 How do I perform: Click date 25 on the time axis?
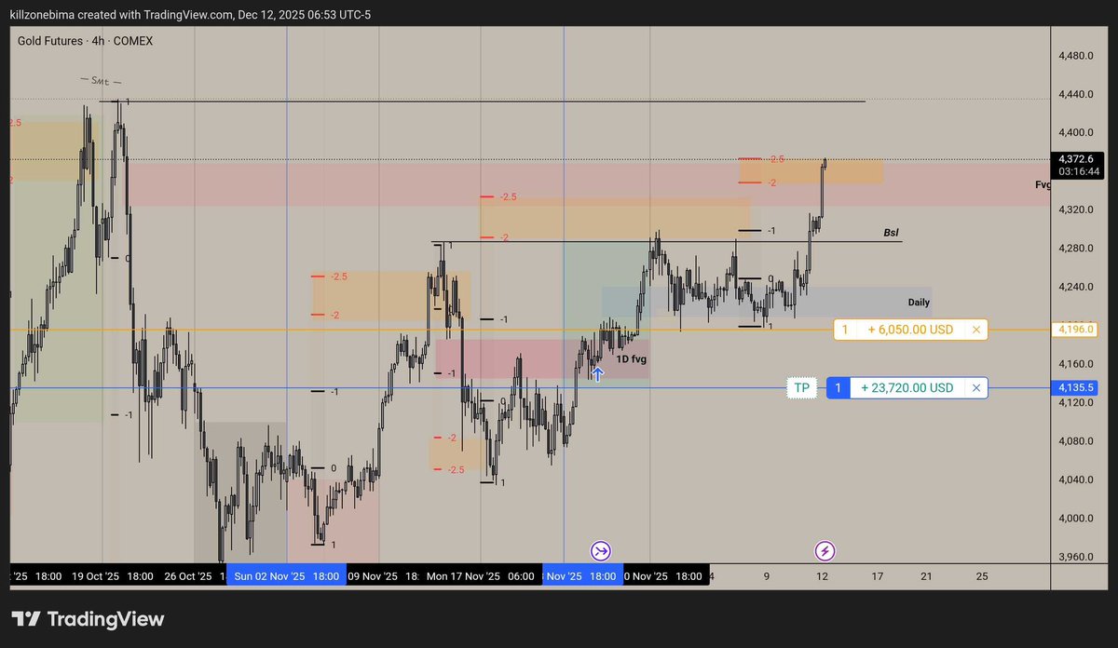(x=981, y=576)
